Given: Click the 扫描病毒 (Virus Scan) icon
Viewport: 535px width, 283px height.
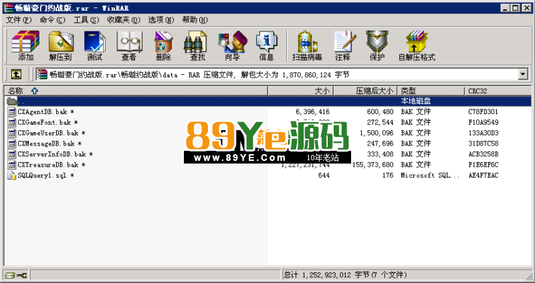Looking at the screenshot, I should (x=307, y=45).
